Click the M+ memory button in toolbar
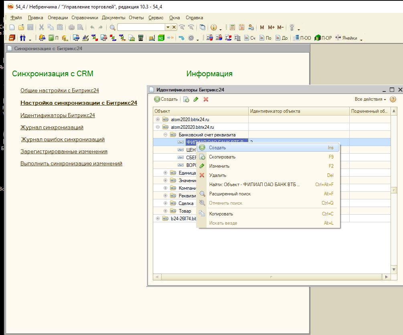The image size is (403, 335). coord(271,27)
